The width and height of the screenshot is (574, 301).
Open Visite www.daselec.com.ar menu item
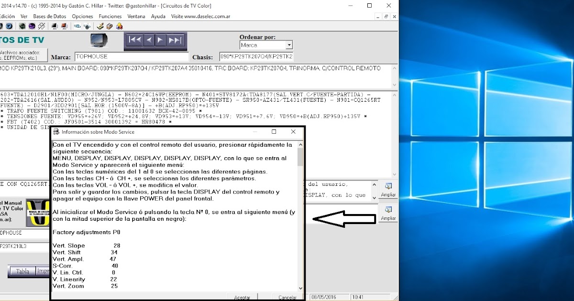(x=200, y=16)
